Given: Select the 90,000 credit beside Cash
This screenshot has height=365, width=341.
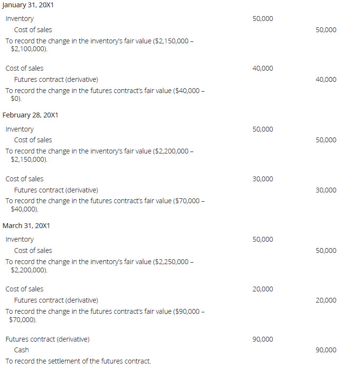Looking at the screenshot, I should pyautogui.click(x=326, y=350).
